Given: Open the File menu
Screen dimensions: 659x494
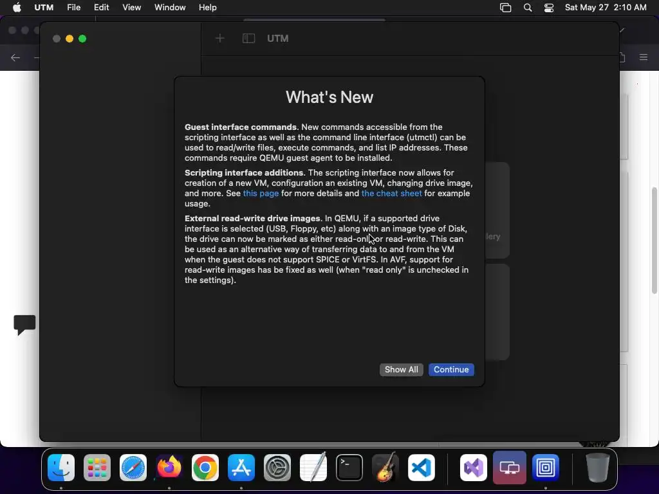Looking at the screenshot, I should click(x=74, y=8).
